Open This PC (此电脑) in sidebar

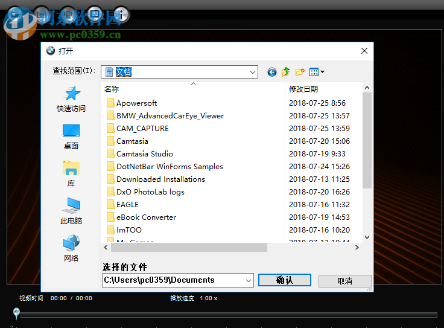[x=71, y=211]
